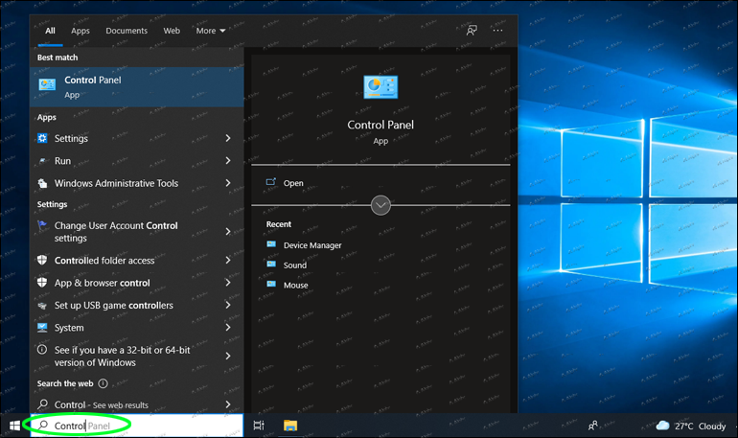Open the feedback icon in search header
738x438 pixels.
click(472, 31)
